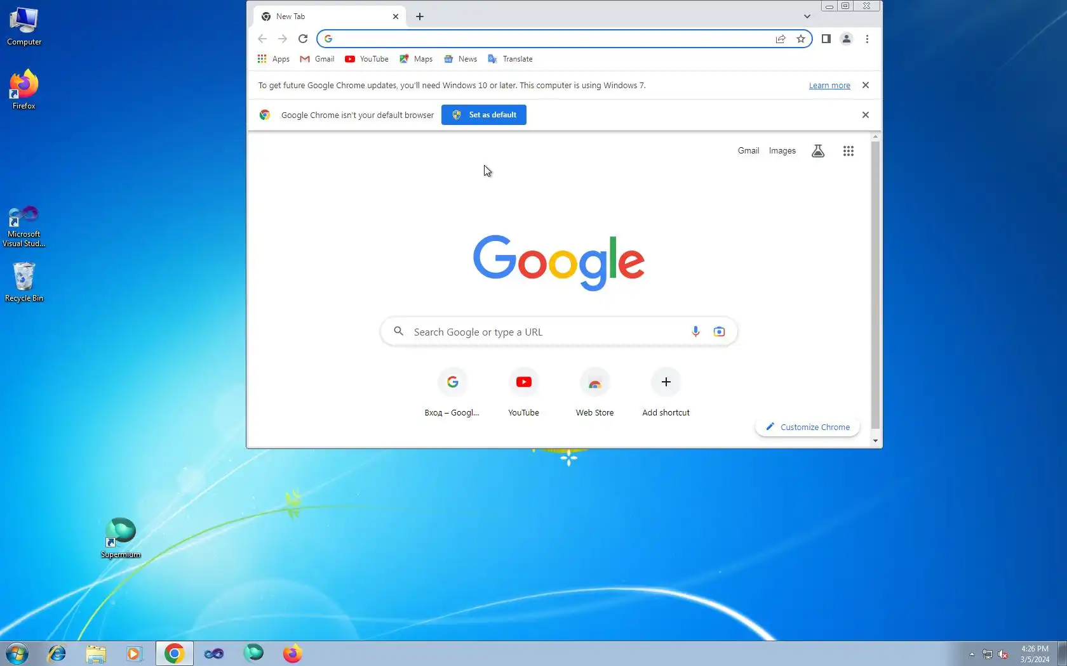Open the Web Store shortcut tile

[x=594, y=393]
